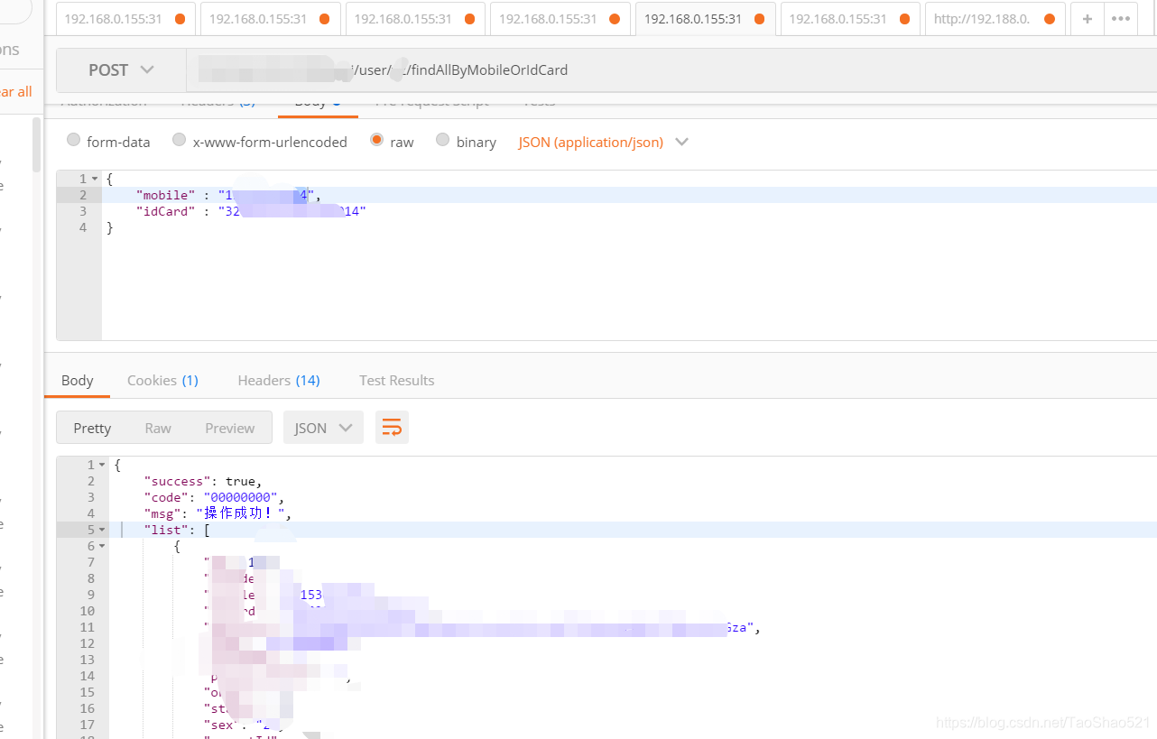Select the binary body type
Image resolution: width=1157 pixels, height=739 pixels.
point(466,142)
